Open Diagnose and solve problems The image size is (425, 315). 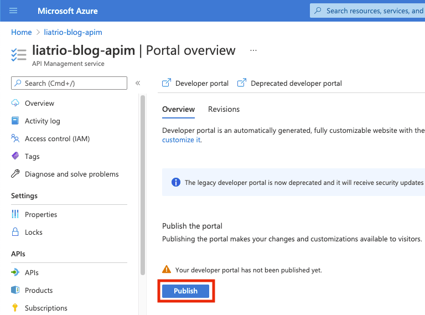tap(72, 174)
